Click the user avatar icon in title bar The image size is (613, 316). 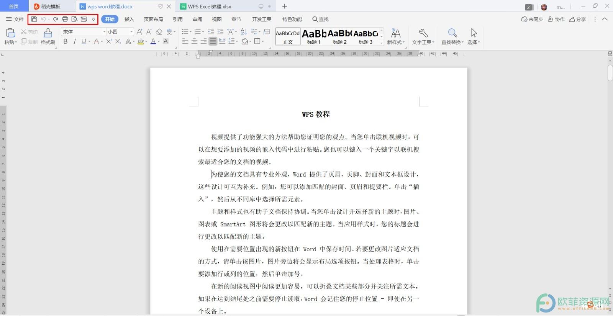click(544, 7)
